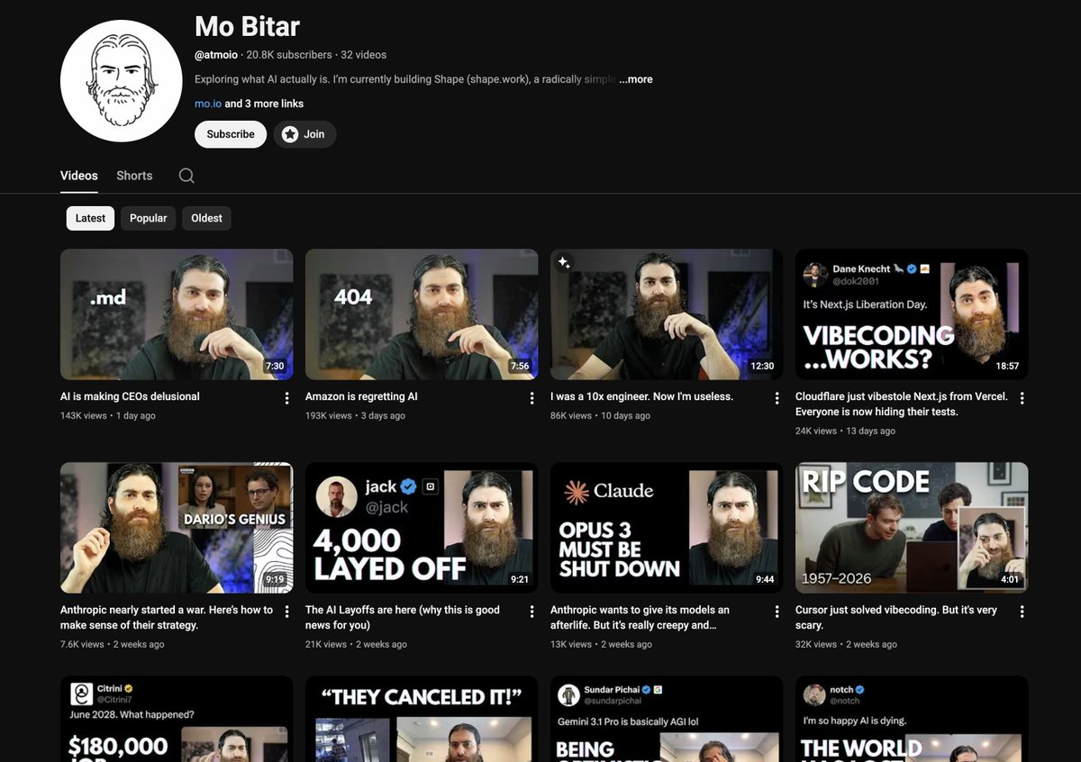Screen dimensions: 1081x762
Task: Click title 'Cloudflare just vibestole Next.js from Vercel'
Action: pyautogui.click(x=902, y=404)
